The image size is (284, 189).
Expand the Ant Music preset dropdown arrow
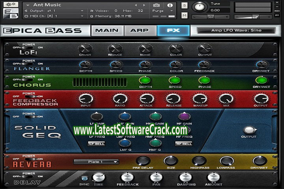[x=28, y=5]
